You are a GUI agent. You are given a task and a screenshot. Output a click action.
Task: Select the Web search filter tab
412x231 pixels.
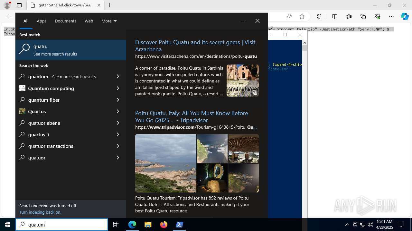tap(89, 21)
